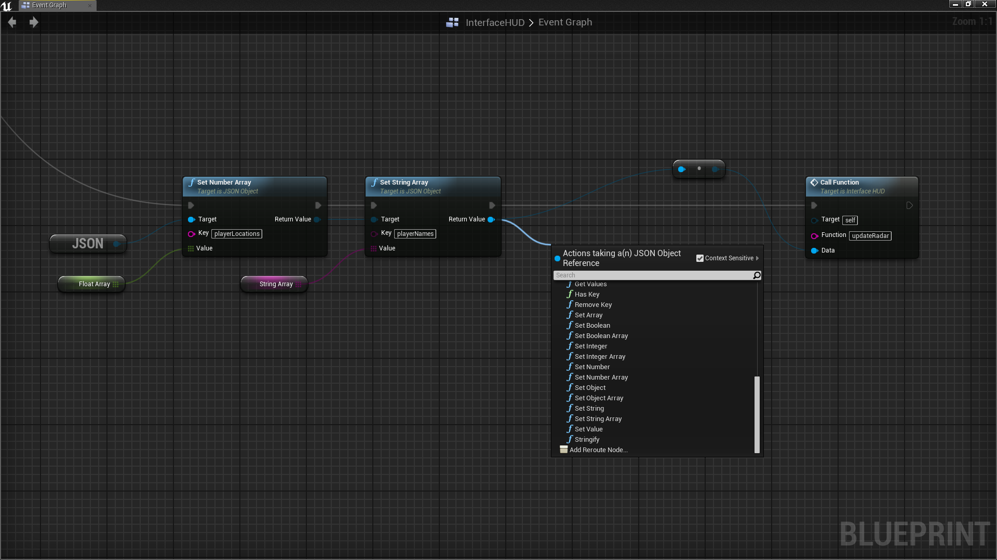997x560 pixels.
Task: Click Set String Array execution output pin
Action: (492, 205)
